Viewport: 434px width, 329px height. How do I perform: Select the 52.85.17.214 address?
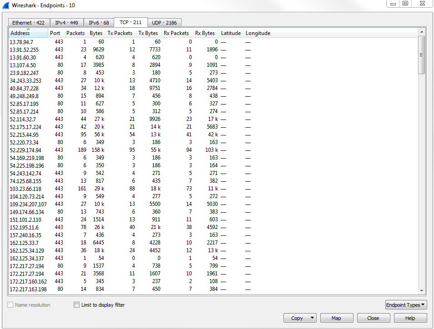pos(24,112)
